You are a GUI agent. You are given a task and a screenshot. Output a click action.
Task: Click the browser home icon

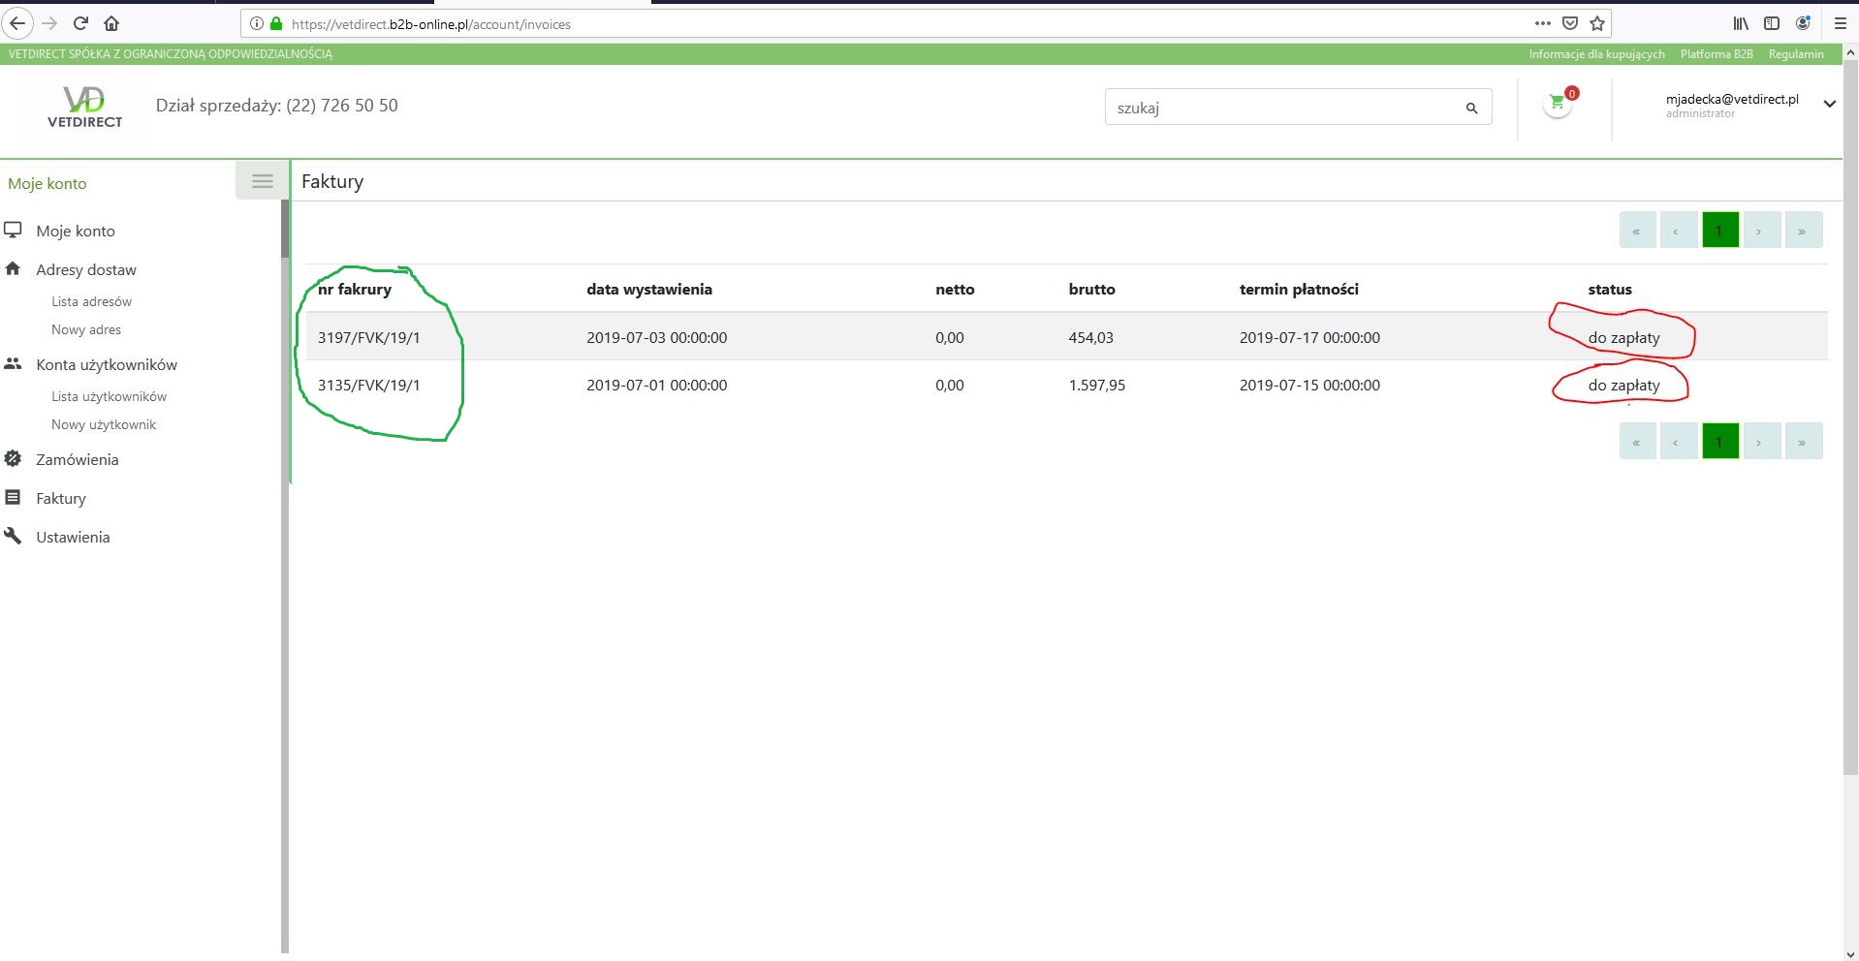(111, 23)
